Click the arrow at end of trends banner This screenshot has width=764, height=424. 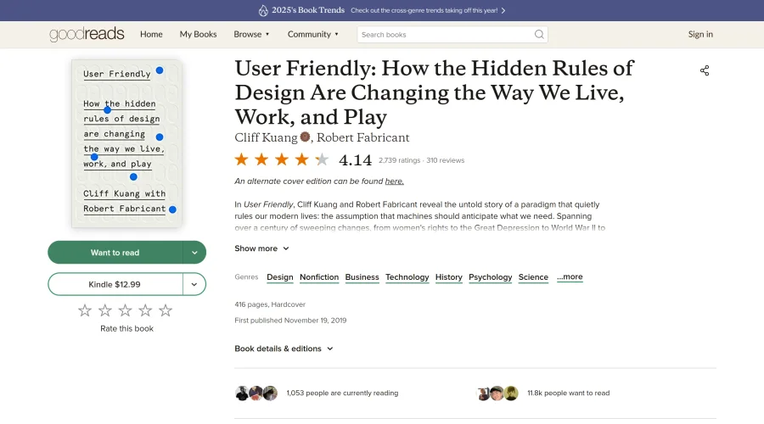click(503, 10)
